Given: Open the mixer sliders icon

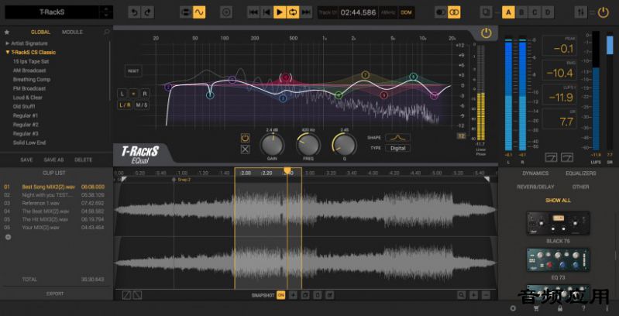Looking at the screenshot, I should pyautogui.click(x=580, y=12).
